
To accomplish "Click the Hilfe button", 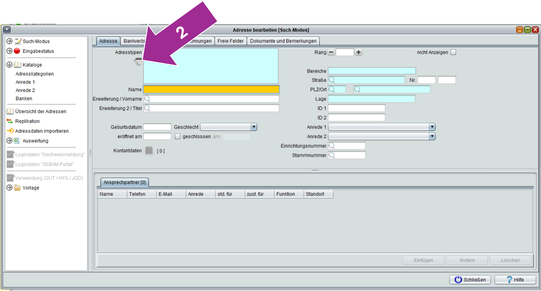I will click(x=515, y=280).
